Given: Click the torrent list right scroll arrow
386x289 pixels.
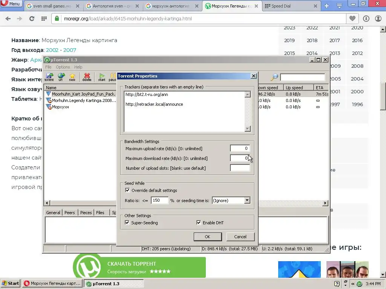Looking at the screenshot, I should (x=325, y=203).
